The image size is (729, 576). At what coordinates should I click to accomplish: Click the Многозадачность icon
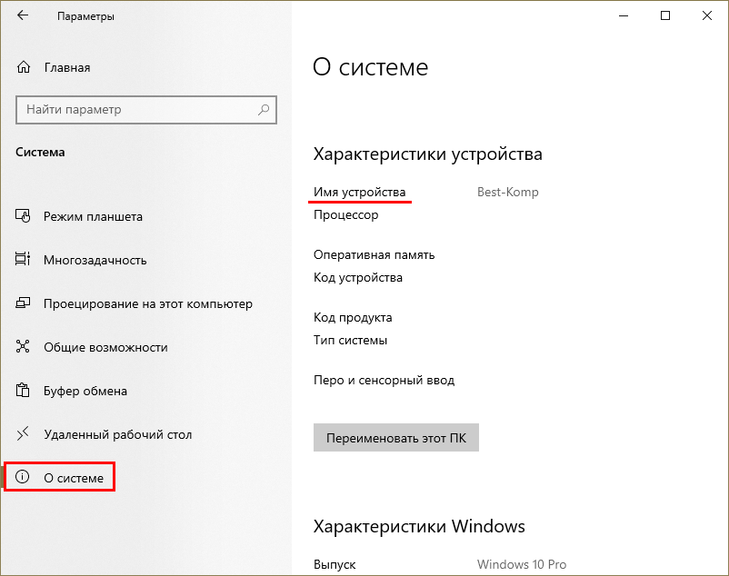pyautogui.click(x=25, y=260)
